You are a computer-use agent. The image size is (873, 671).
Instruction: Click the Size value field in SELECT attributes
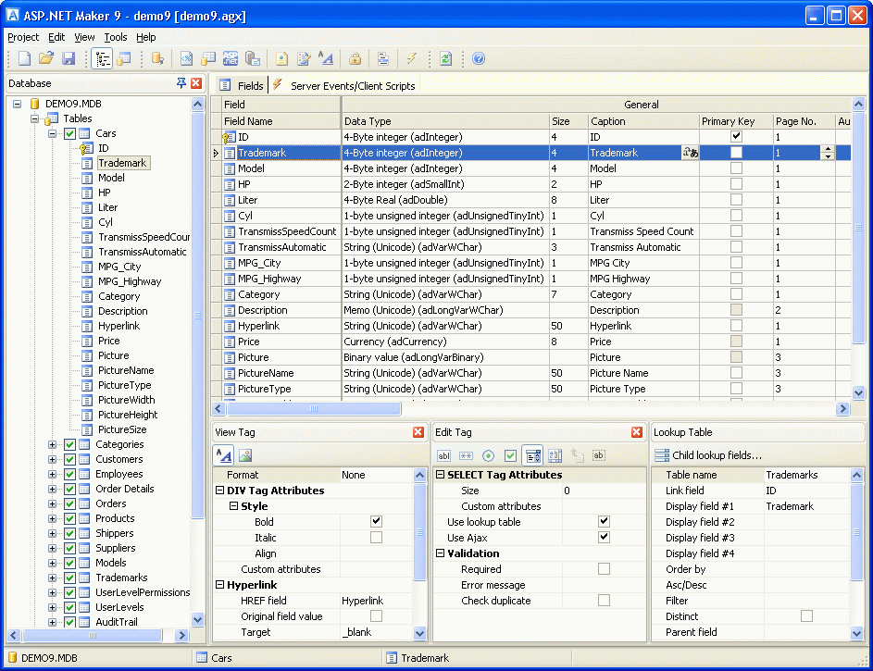pyautogui.click(x=604, y=491)
